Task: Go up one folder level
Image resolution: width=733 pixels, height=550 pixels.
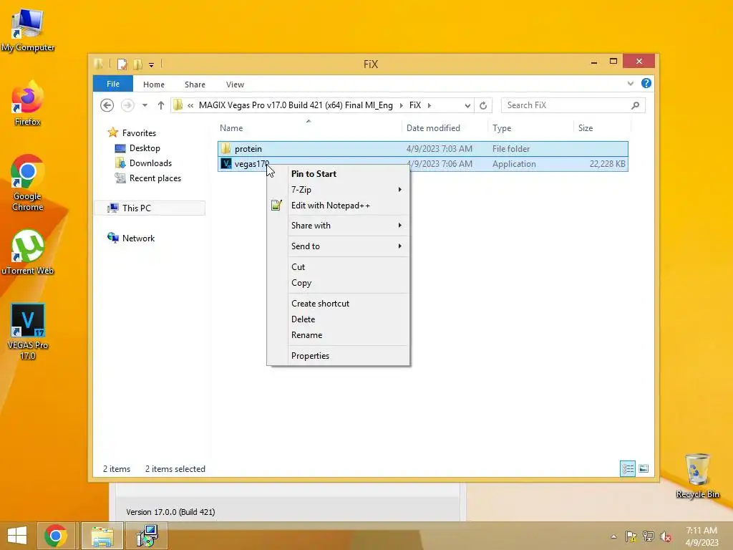Action: click(x=161, y=105)
